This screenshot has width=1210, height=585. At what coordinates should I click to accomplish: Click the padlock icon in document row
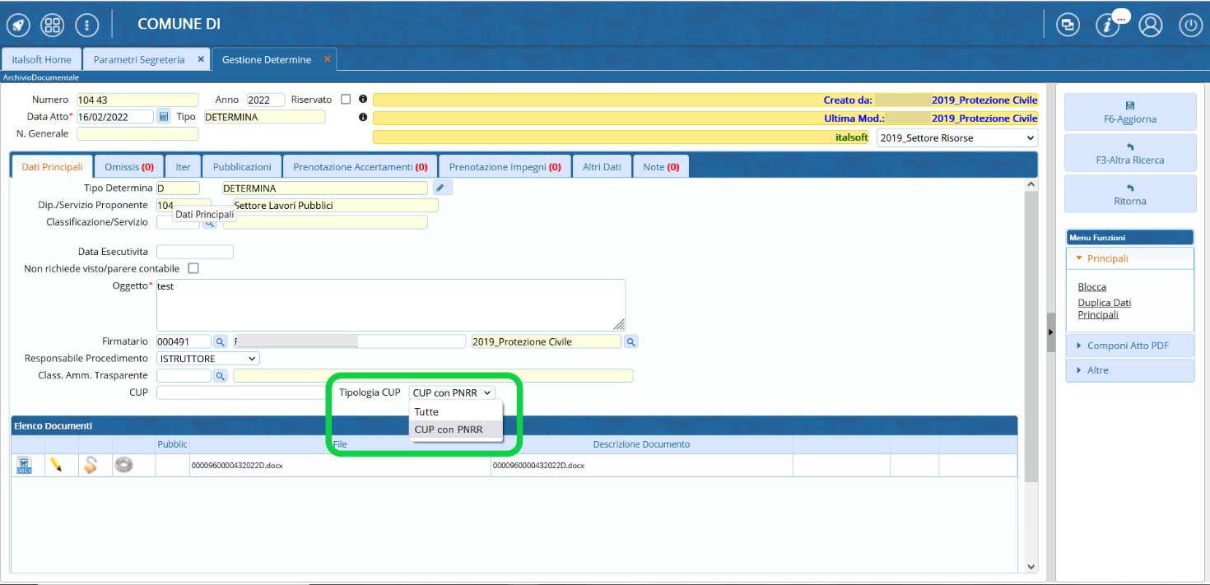click(90, 465)
